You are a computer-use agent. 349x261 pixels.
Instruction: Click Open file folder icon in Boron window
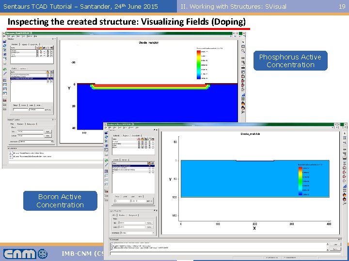tap(106, 133)
